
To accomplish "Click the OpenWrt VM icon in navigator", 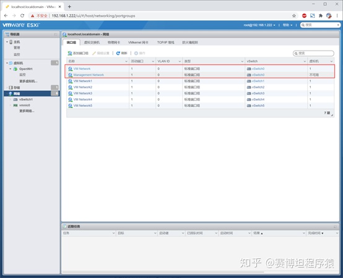I will click(15, 69).
